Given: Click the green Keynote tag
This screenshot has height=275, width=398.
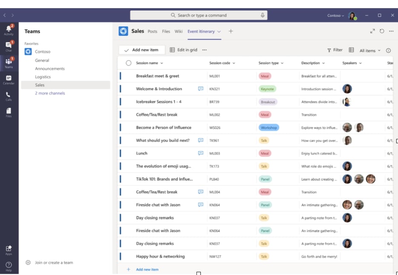Looking at the screenshot, I should click(x=267, y=89).
